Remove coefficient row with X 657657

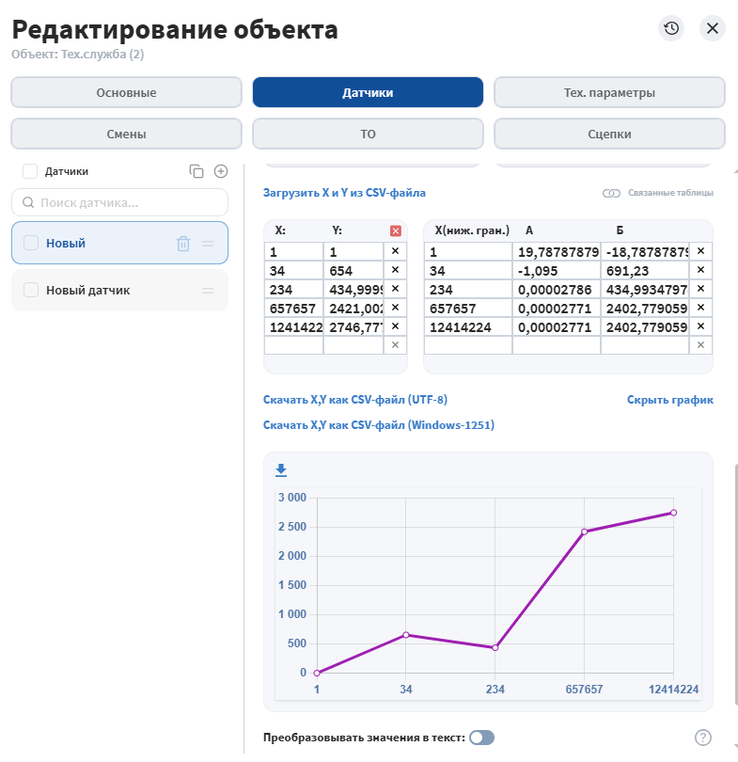click(700, 308)
